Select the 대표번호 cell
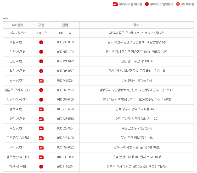The image size is (197, 173). pos(41,33)
